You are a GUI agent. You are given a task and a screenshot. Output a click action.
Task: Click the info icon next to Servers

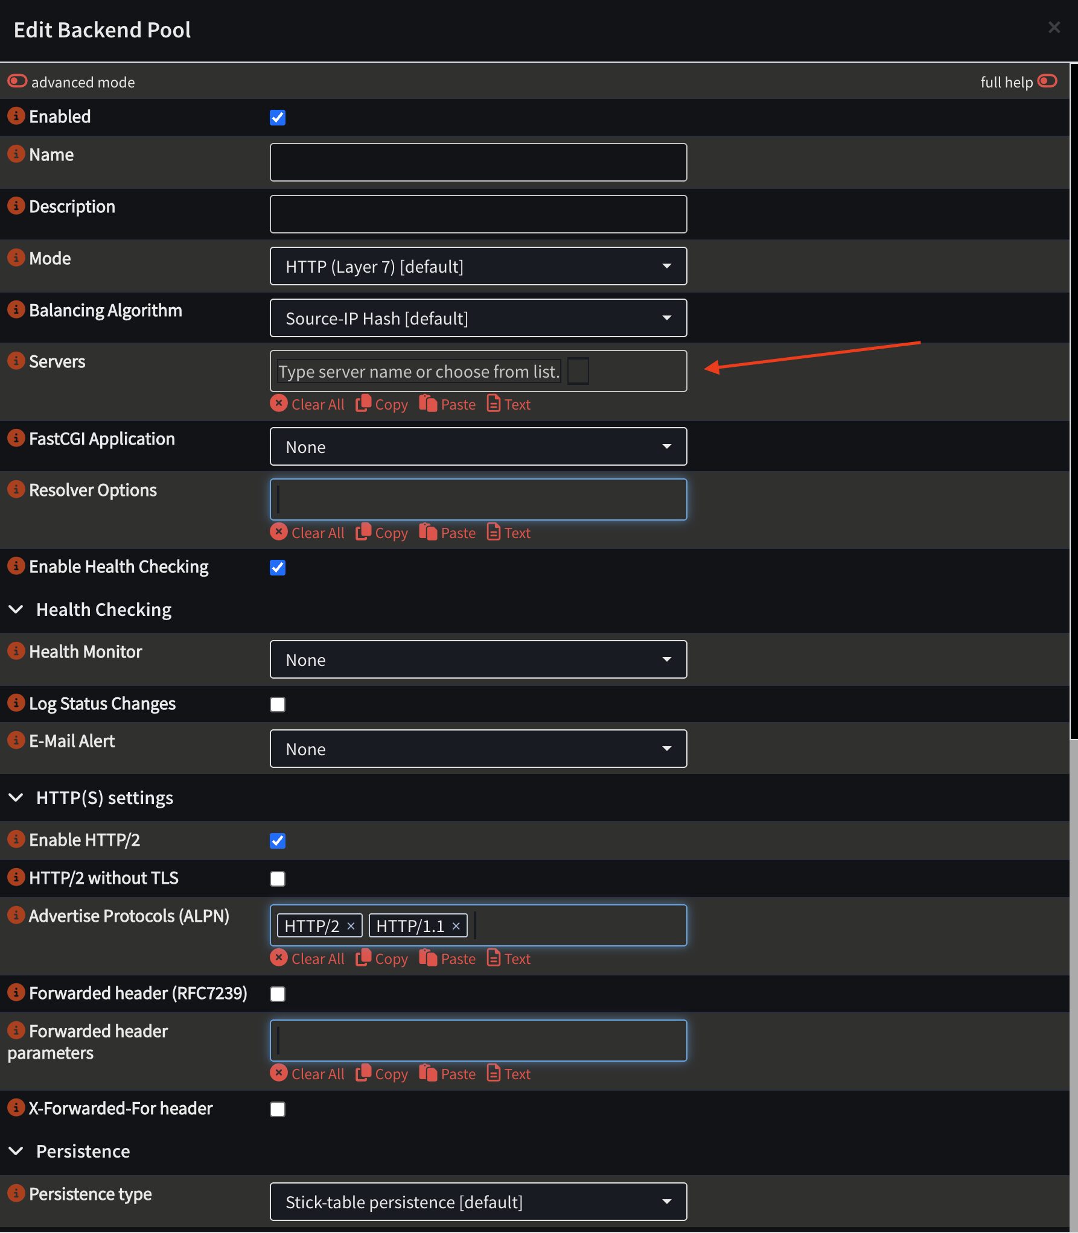click(x=16, y=361)
